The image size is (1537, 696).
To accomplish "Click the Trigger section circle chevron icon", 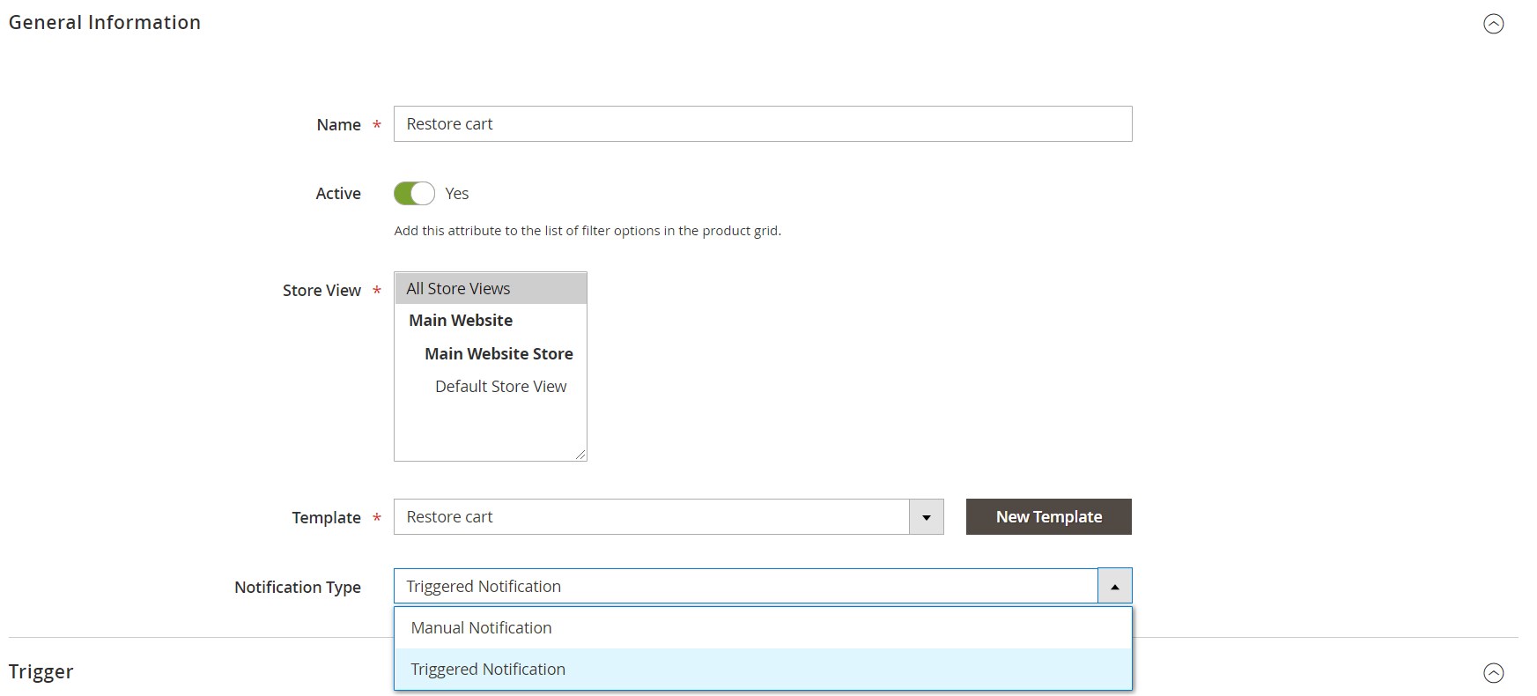I will [1493, 673].
